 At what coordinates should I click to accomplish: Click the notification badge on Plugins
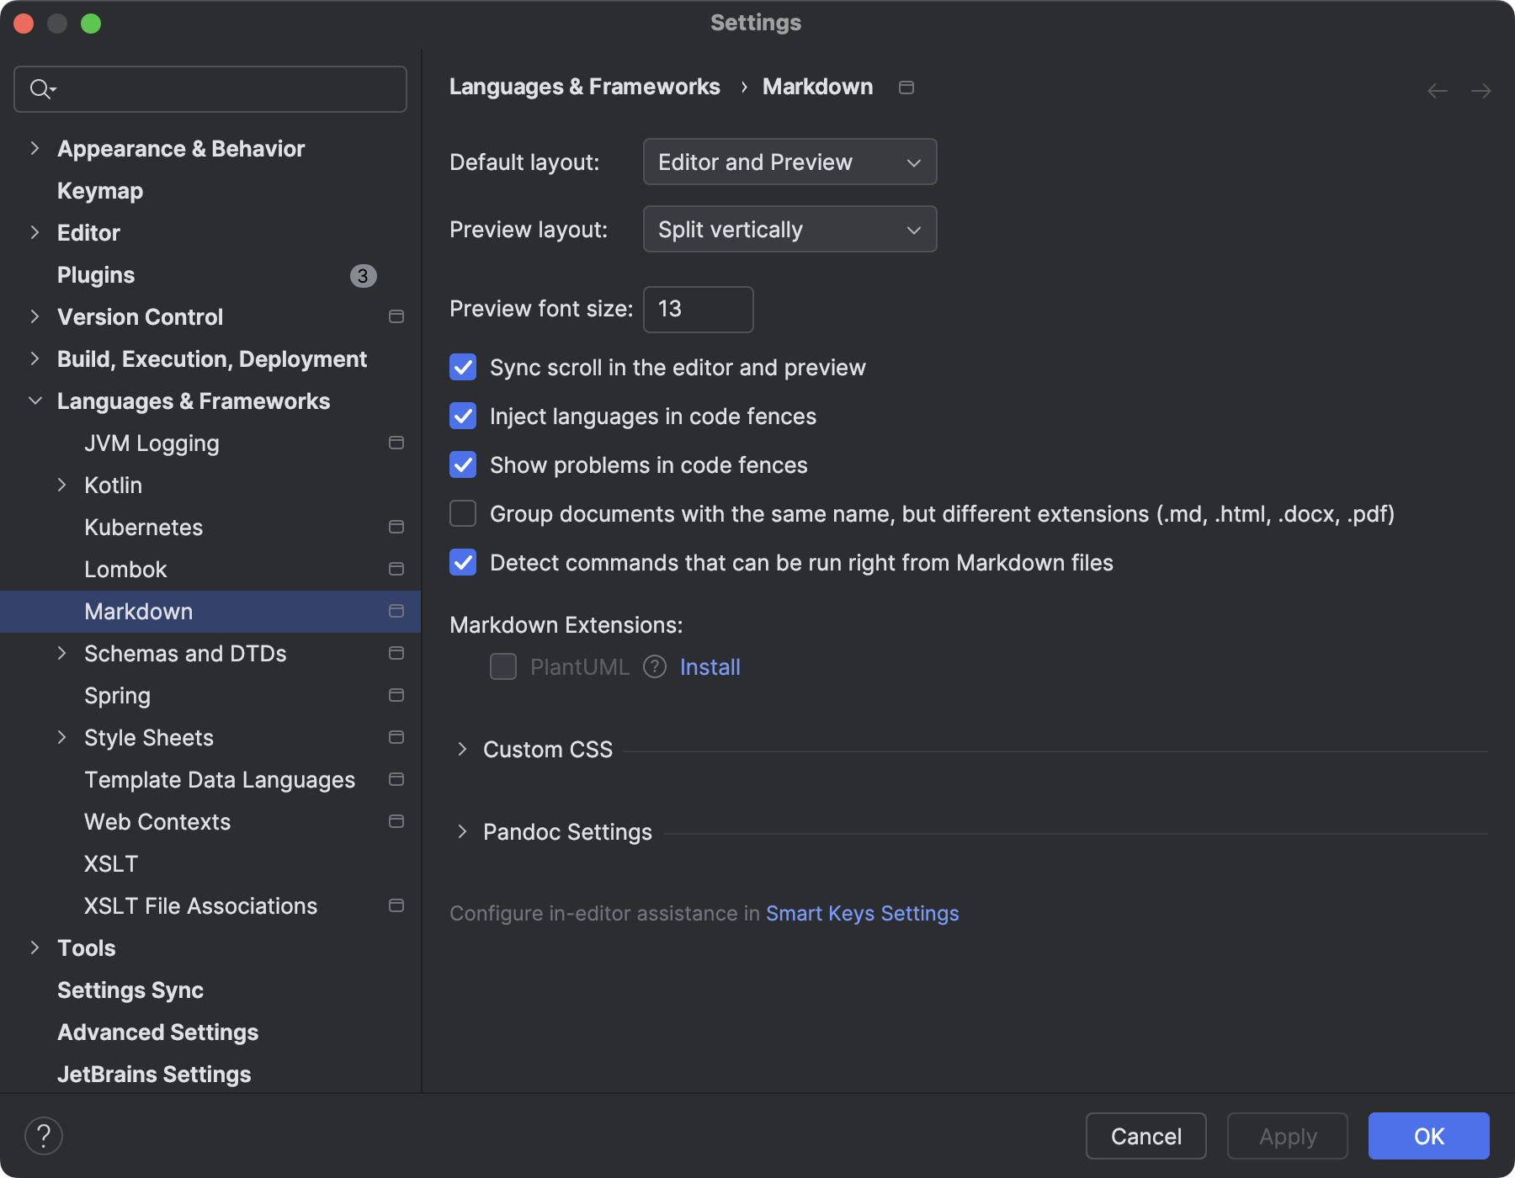point(363,275)
